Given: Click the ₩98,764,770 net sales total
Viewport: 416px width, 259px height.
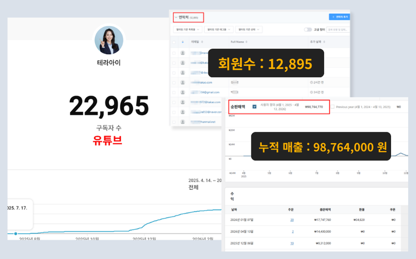Looking at the screenshot, I should tap(314, 107).
